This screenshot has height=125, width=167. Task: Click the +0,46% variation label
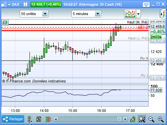(x=158, y=32)
